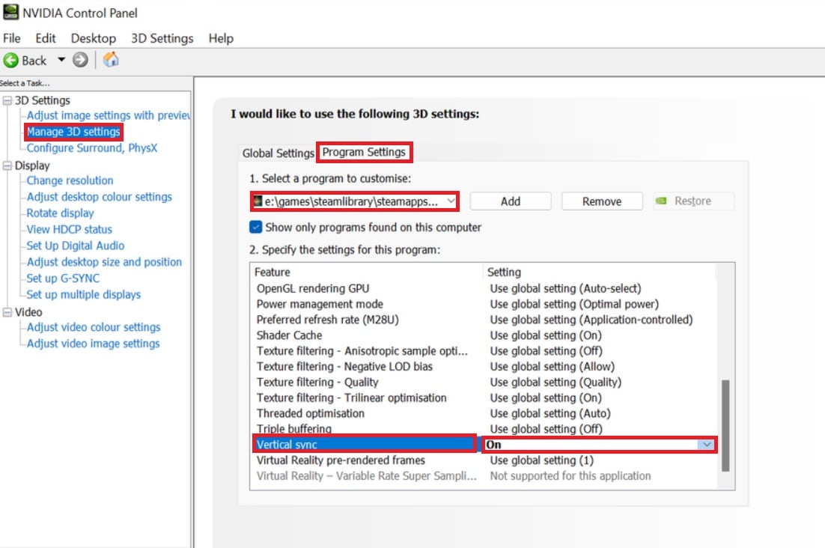Open Rotate display page
Image resolution: width=825 pixels, height=548 pixels.
click(61, 213)
